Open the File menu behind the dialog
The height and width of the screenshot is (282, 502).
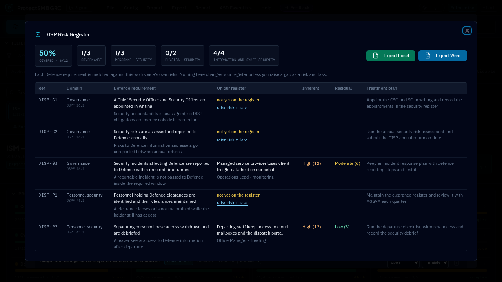pos(111,7)
